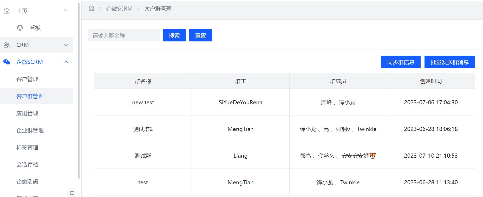This screenshot has width=483, height=197.
Task: Click owner SiYueDeYouRena
Action: (x=240, y=102)
